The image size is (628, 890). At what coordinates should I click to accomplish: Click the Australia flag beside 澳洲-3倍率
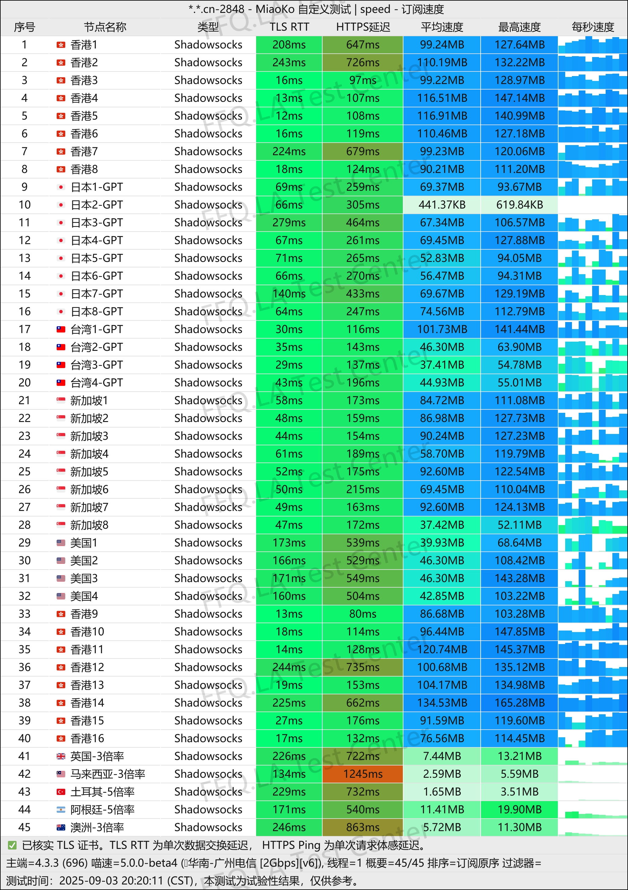point(61,828)
